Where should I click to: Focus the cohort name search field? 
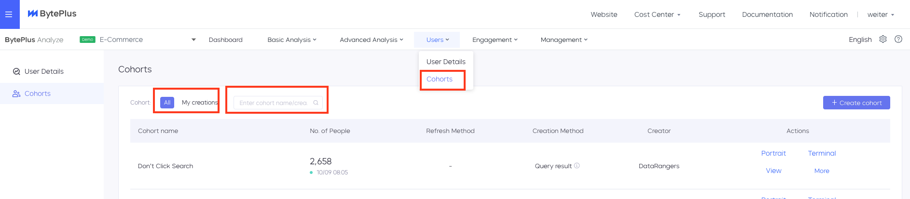(278, 103)
